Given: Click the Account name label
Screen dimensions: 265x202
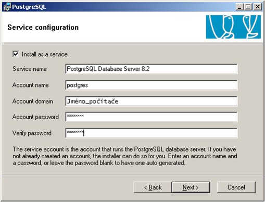Looking at the screenshot, I should click(31, 85).
